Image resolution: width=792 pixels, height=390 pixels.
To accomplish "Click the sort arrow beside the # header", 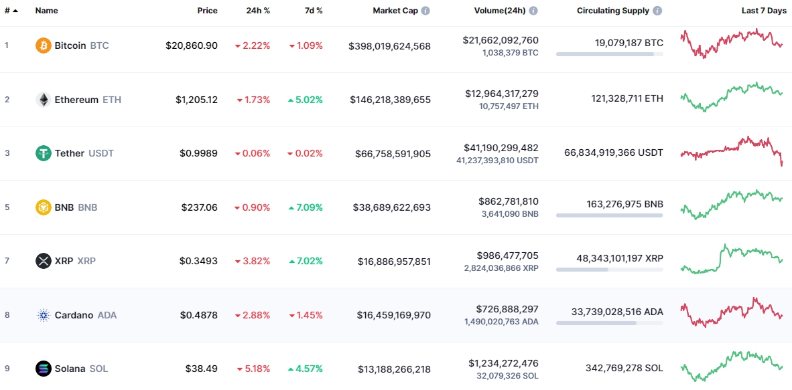I will point(15,11).
